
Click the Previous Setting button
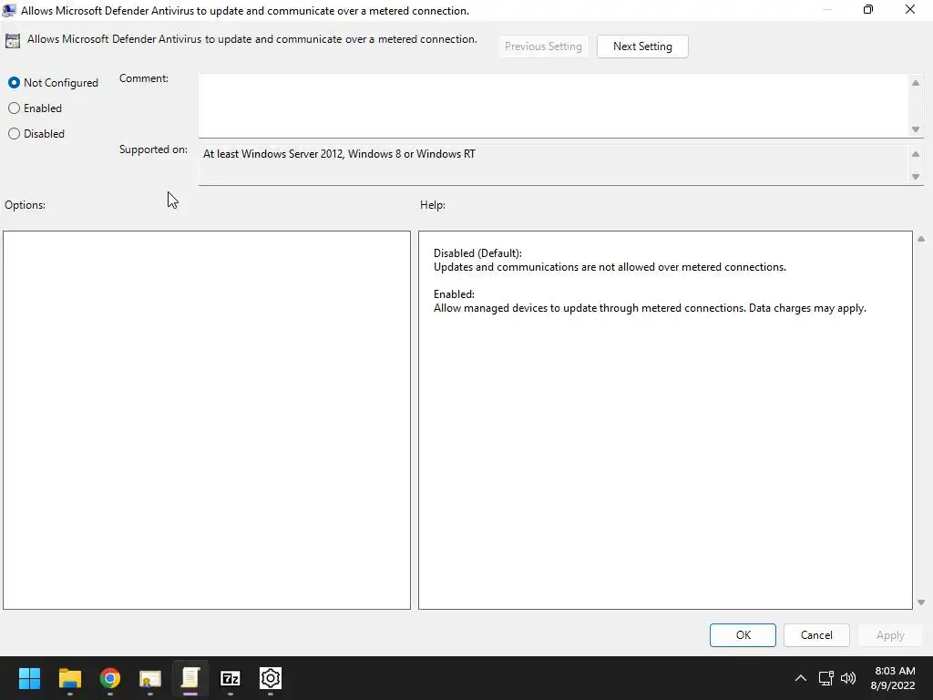(543, 46)
